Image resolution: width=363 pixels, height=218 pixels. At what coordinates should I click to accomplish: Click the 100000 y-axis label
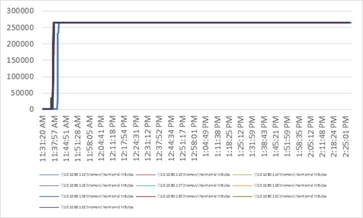(20, 77)
